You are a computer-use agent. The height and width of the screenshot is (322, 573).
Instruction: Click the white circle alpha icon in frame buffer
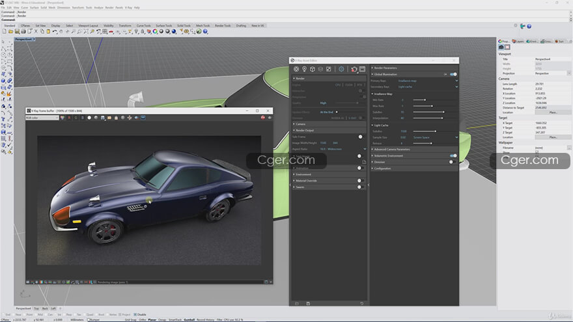point(89,118)
